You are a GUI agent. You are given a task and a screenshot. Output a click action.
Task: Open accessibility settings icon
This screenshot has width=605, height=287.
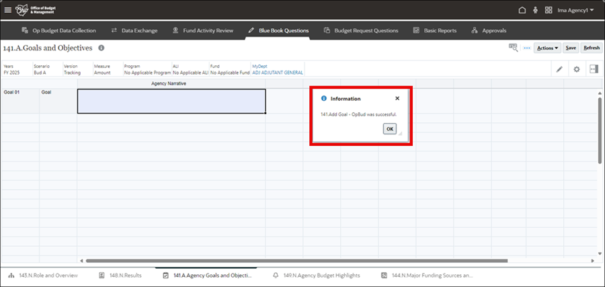pos(535,10)
